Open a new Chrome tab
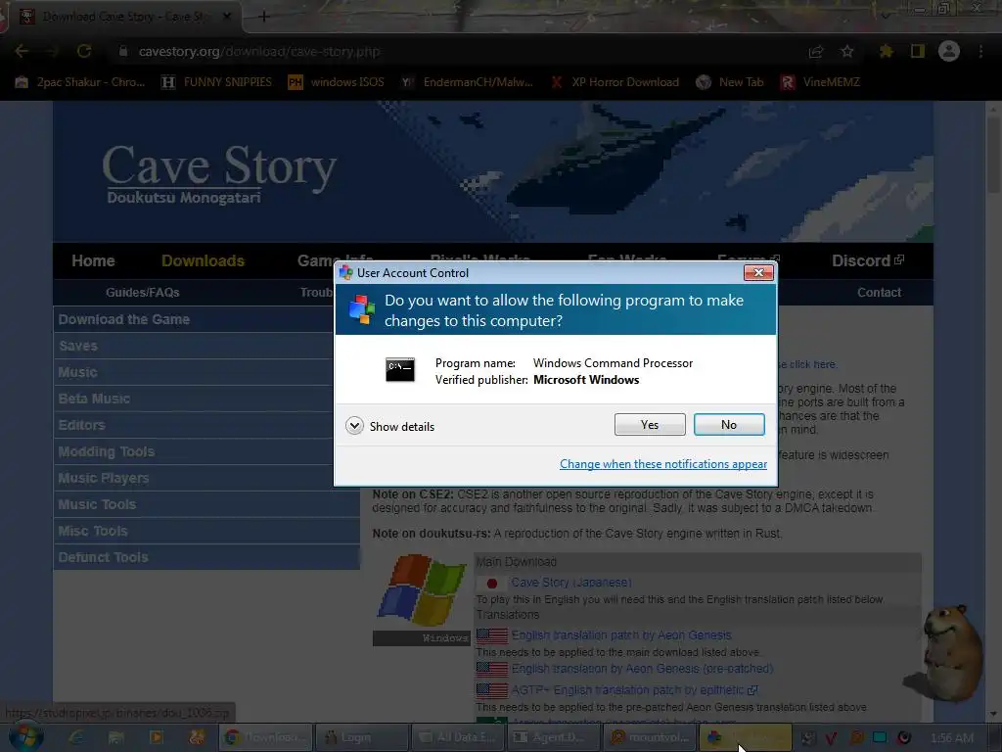This screenshot has width=1002, height=752. pyautogui.click(x=264, y=17)
